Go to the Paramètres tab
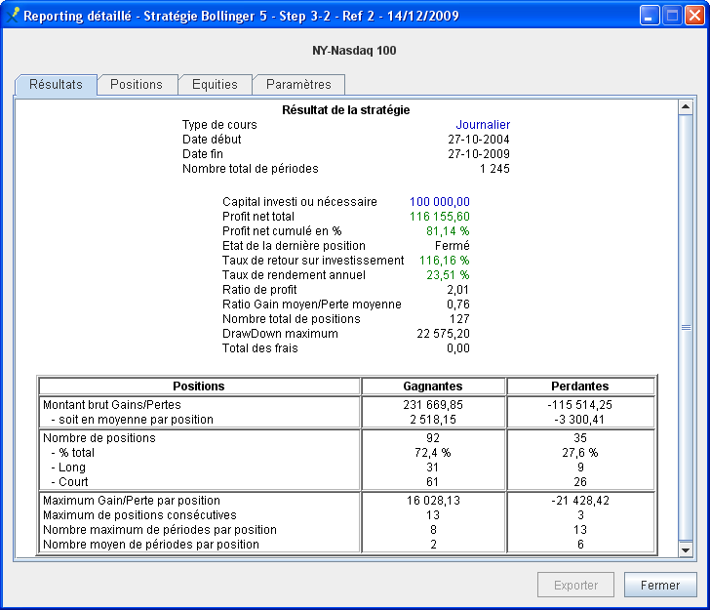The height and width of the screenshot is (610, 710). (x=298, y=85)
